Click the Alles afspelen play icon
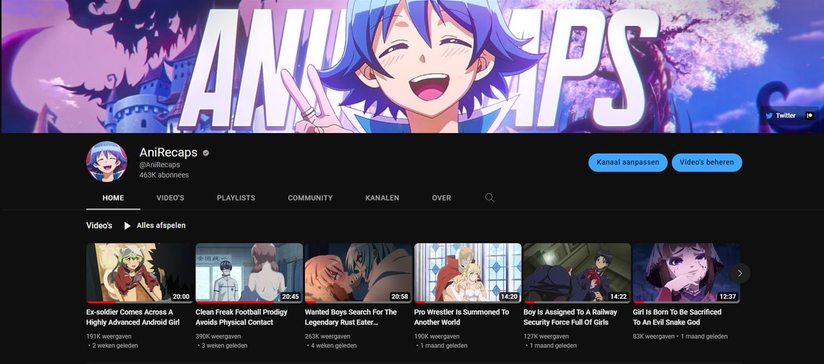This screenshot has width=824, height=364. 128,226
